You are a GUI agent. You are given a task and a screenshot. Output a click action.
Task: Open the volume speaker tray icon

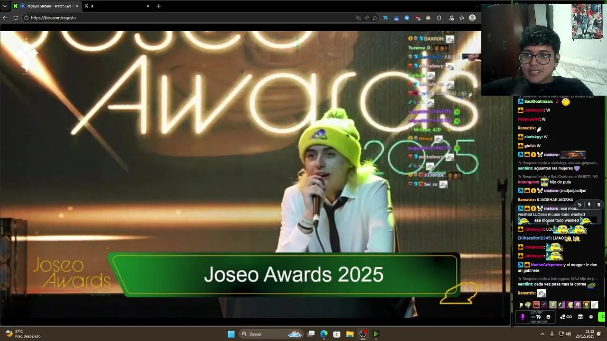tap(569, 334)
